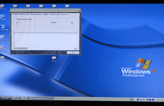Viewport: 164px width, 106px height.
Task: Select the second folder in the top desktop row
Action: (28, 6)
